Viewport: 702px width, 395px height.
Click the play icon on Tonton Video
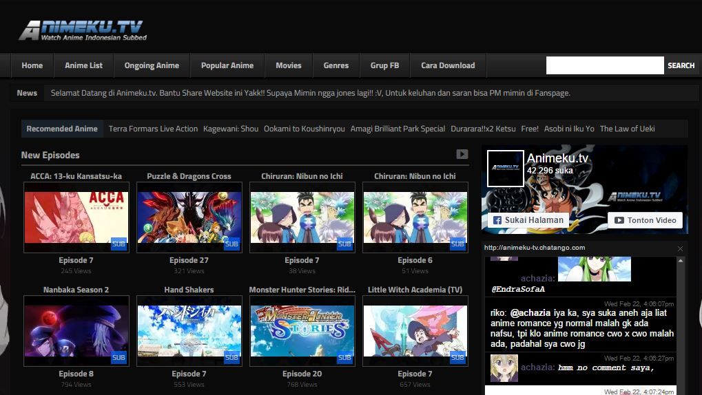tap(619, 220)
